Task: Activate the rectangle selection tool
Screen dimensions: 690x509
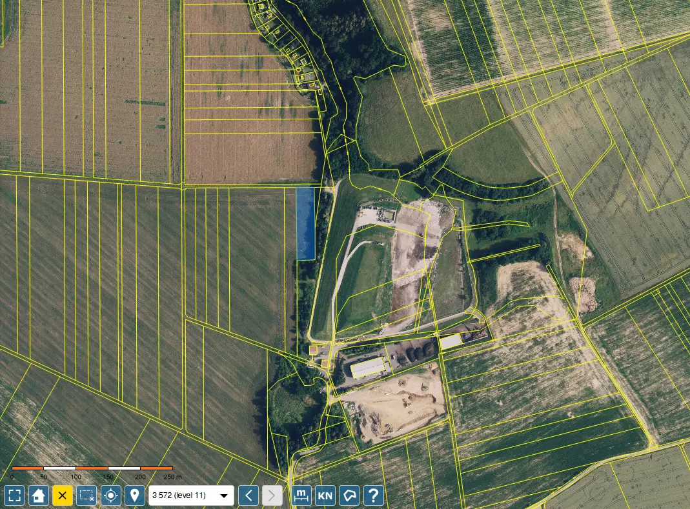Action: pos(86,495)
